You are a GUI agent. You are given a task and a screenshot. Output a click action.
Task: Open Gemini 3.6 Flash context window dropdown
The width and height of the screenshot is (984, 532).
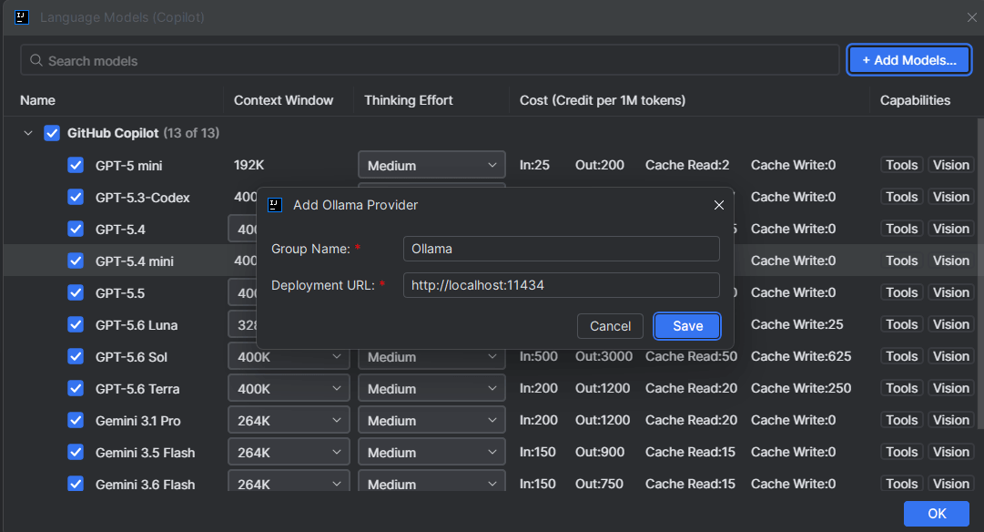coord(289,481)
